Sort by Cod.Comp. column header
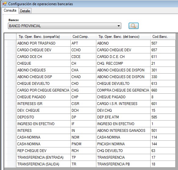Viewport: 178px width, 170px height. point(83,37)
